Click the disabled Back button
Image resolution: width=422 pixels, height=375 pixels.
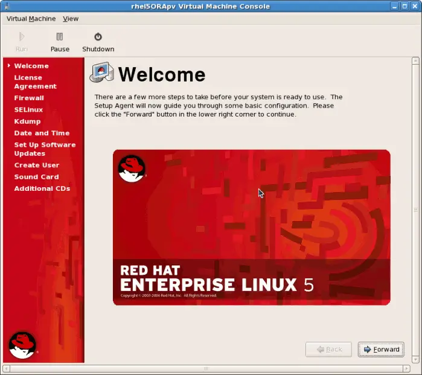click(328, 349)
